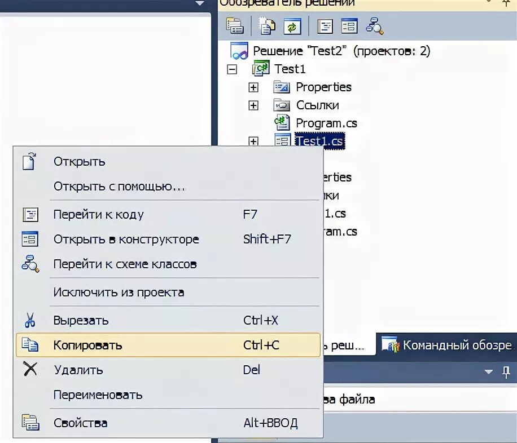The image size is (517, 443).
Task: Click the designer icon beside Открыть в конструкторе
Action: click(x=30, y=239)
